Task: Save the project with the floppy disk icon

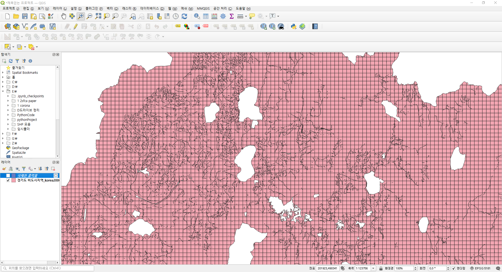Action: 25,16
